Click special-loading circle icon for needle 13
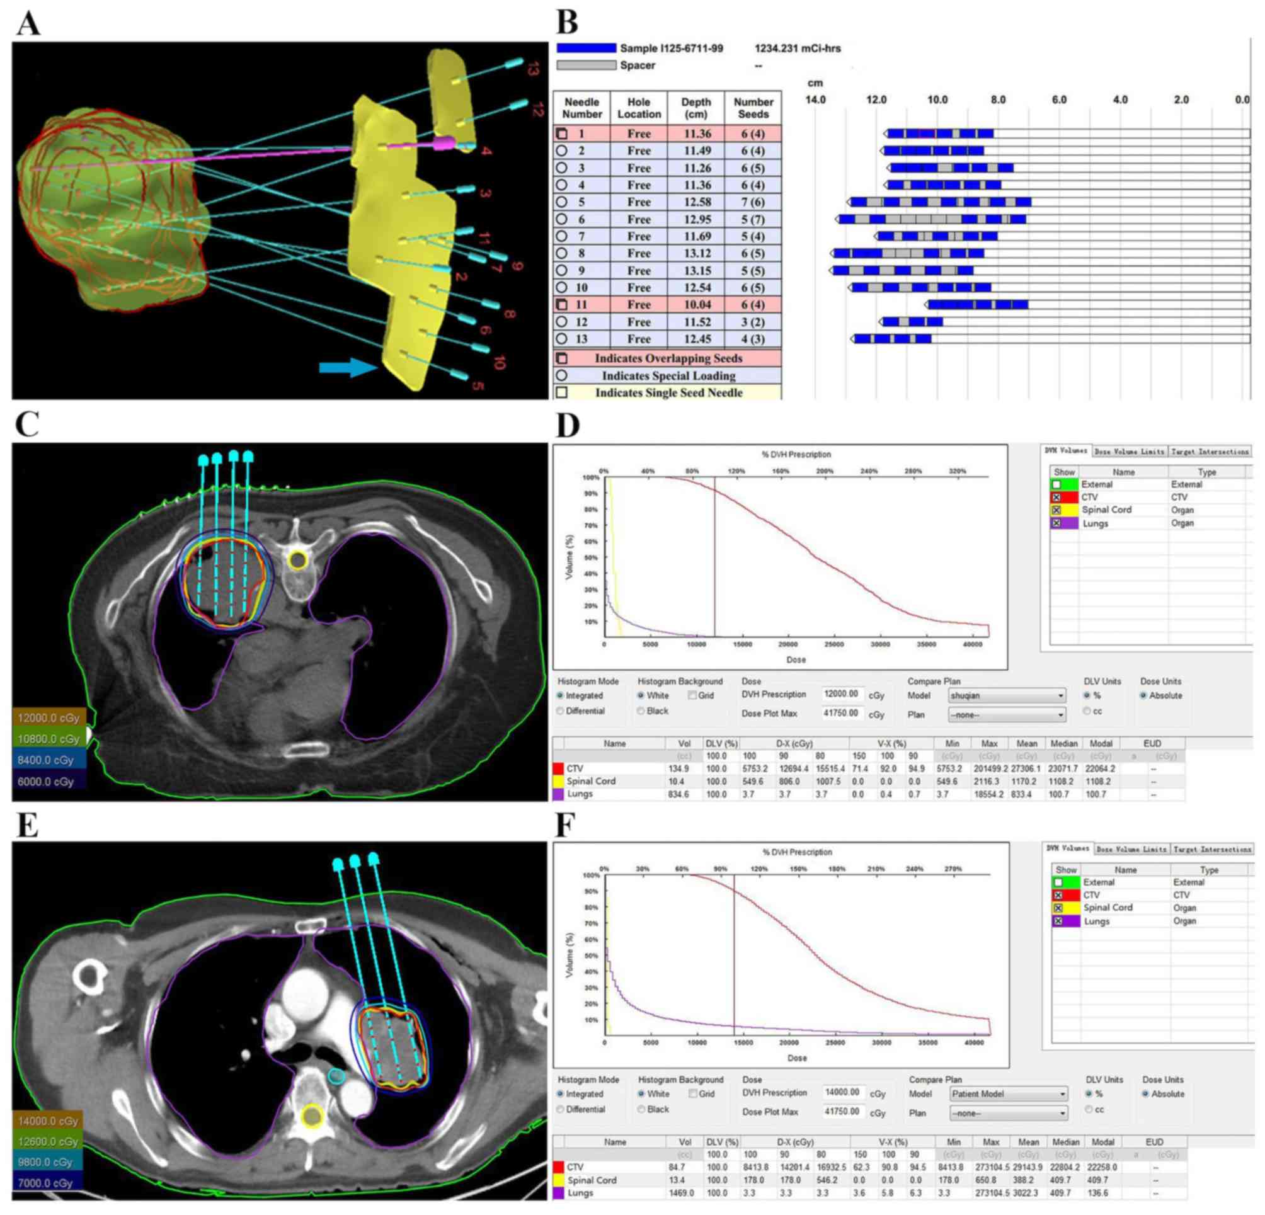The height and width of the screenshot is (1215, 1265). tap(562, 339)
